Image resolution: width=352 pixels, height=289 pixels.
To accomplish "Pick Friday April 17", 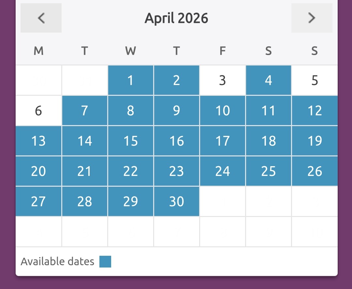I will [222, 141].
